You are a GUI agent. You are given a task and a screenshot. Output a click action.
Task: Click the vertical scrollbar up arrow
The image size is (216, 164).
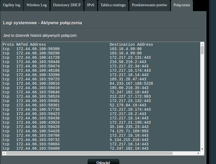[202, 44]
